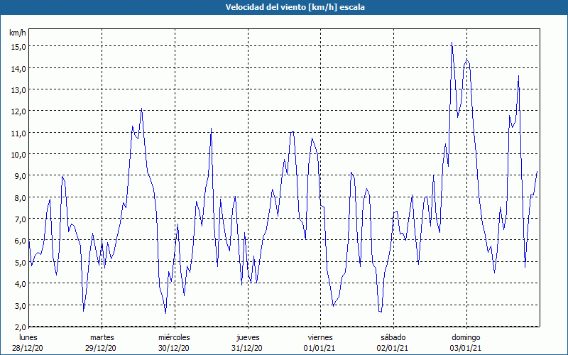Click the 'viernes' day label
Screen dimensions: 568x355
tap(320, 337)
